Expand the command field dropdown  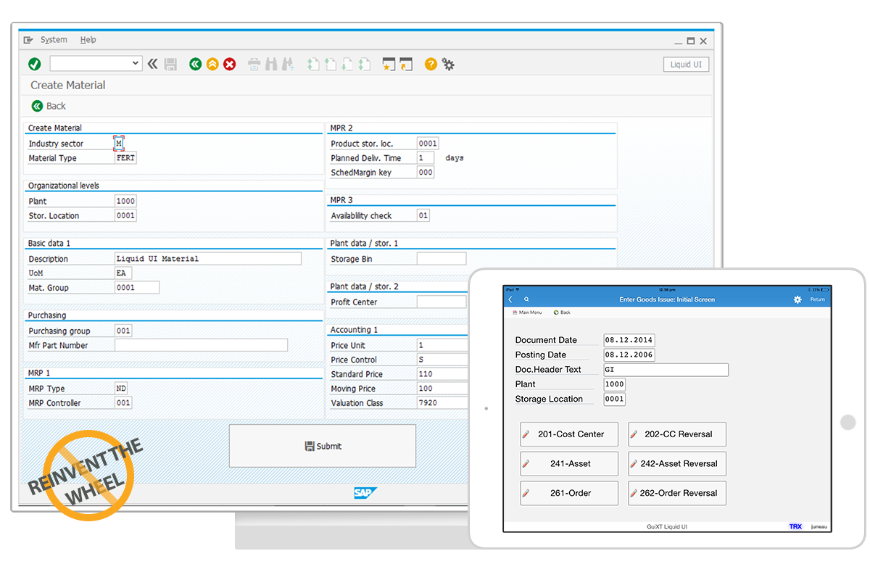click(x=136, y=64)
